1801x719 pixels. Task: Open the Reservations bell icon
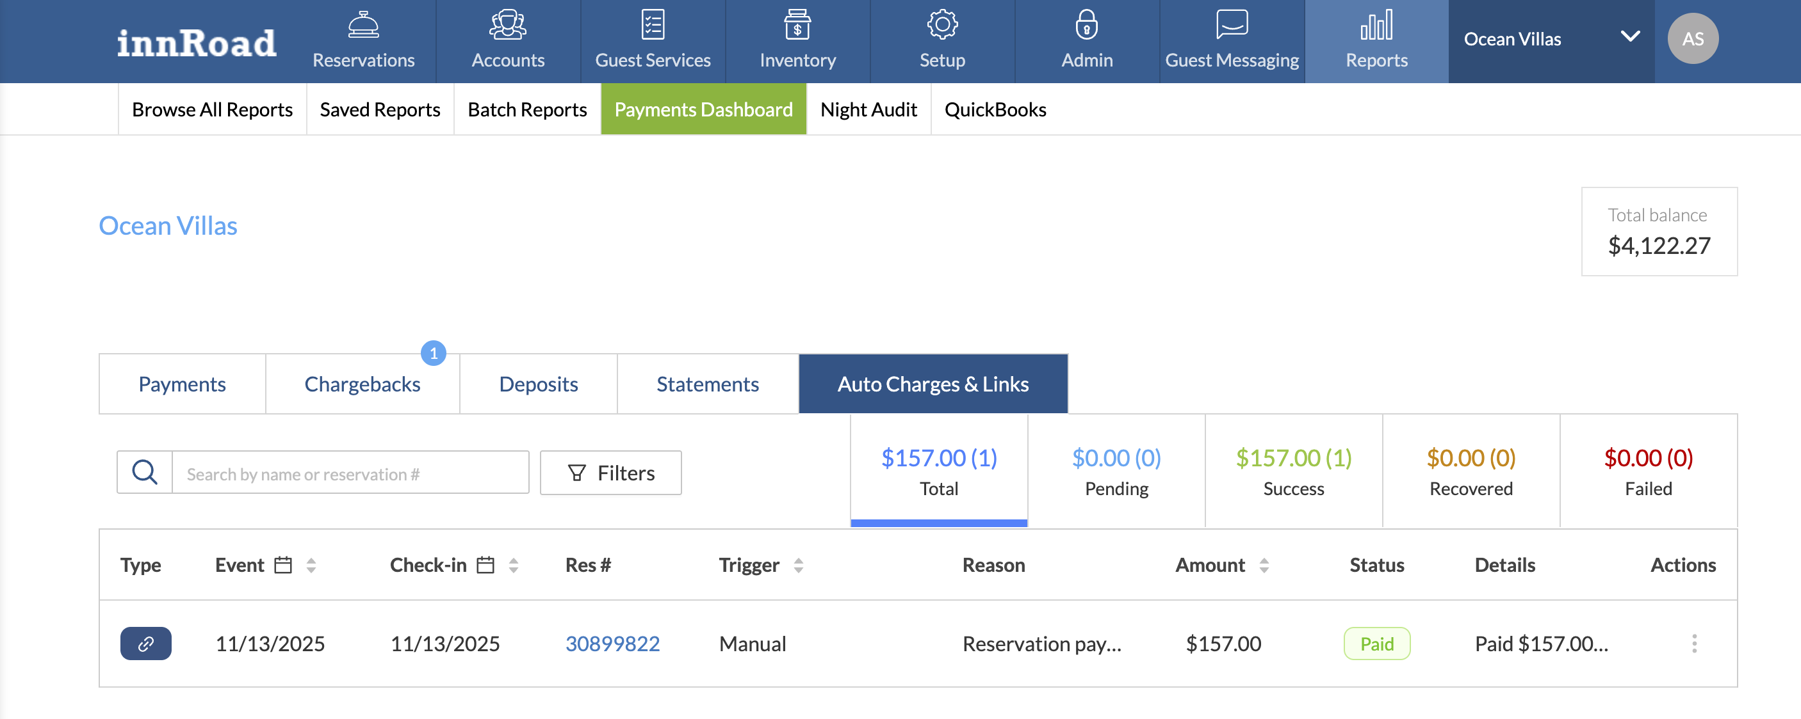pyautogui.click(x=364, y=25)
